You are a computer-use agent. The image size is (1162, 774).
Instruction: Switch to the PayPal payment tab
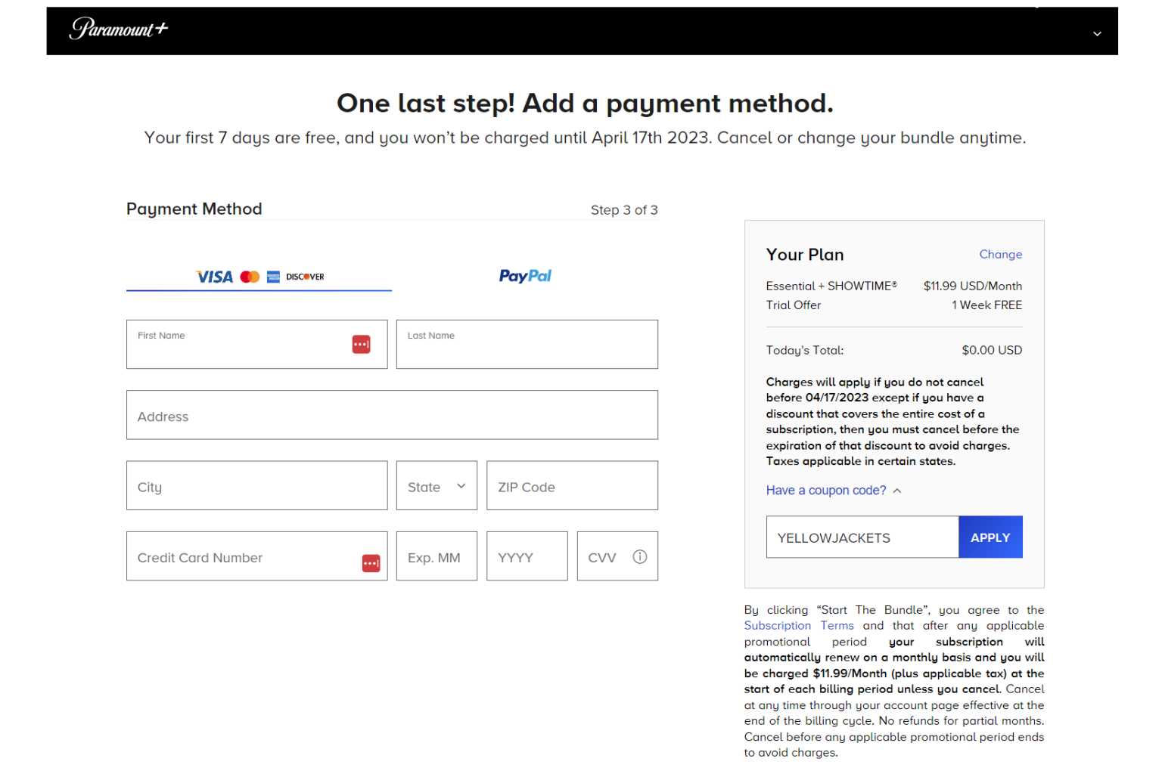tap(525, 277)
